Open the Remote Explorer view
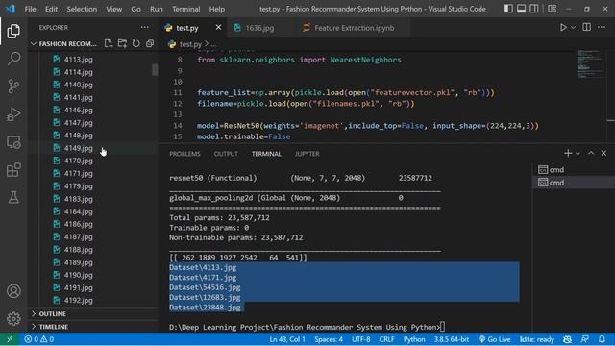615x346 pixels. (x=13, y=142)
